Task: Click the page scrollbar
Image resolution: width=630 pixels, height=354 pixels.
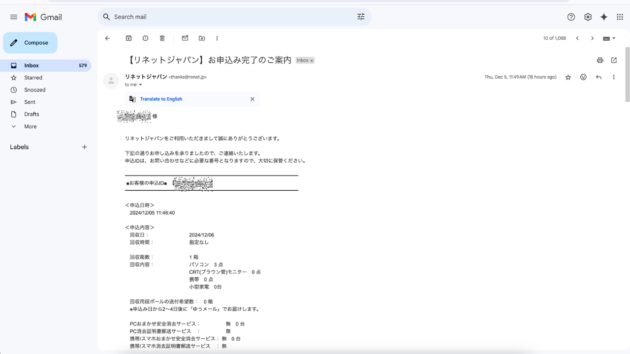Action: 628,74
